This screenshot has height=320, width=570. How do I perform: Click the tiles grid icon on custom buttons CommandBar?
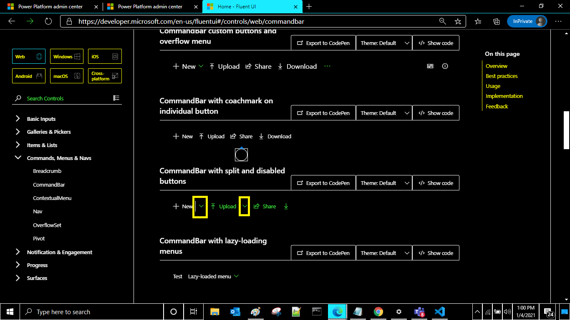[x=430, y=66]
